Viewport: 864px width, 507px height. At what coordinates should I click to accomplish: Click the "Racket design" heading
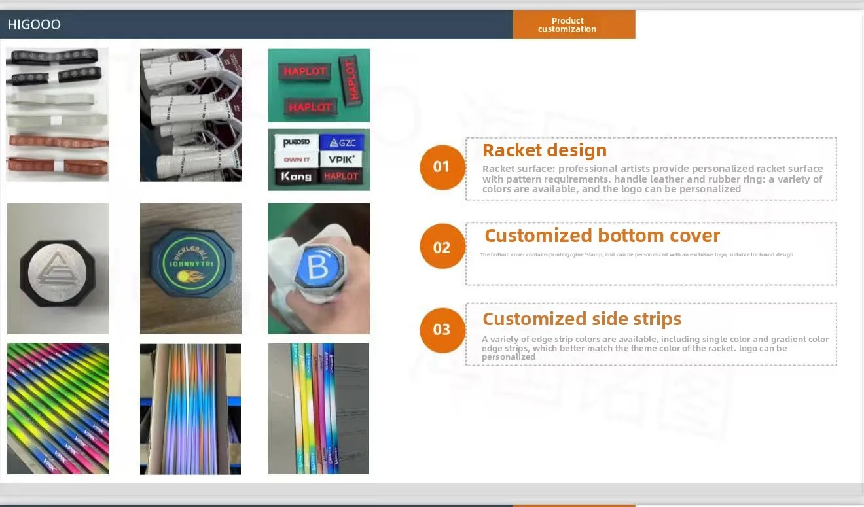coord(545,150)
